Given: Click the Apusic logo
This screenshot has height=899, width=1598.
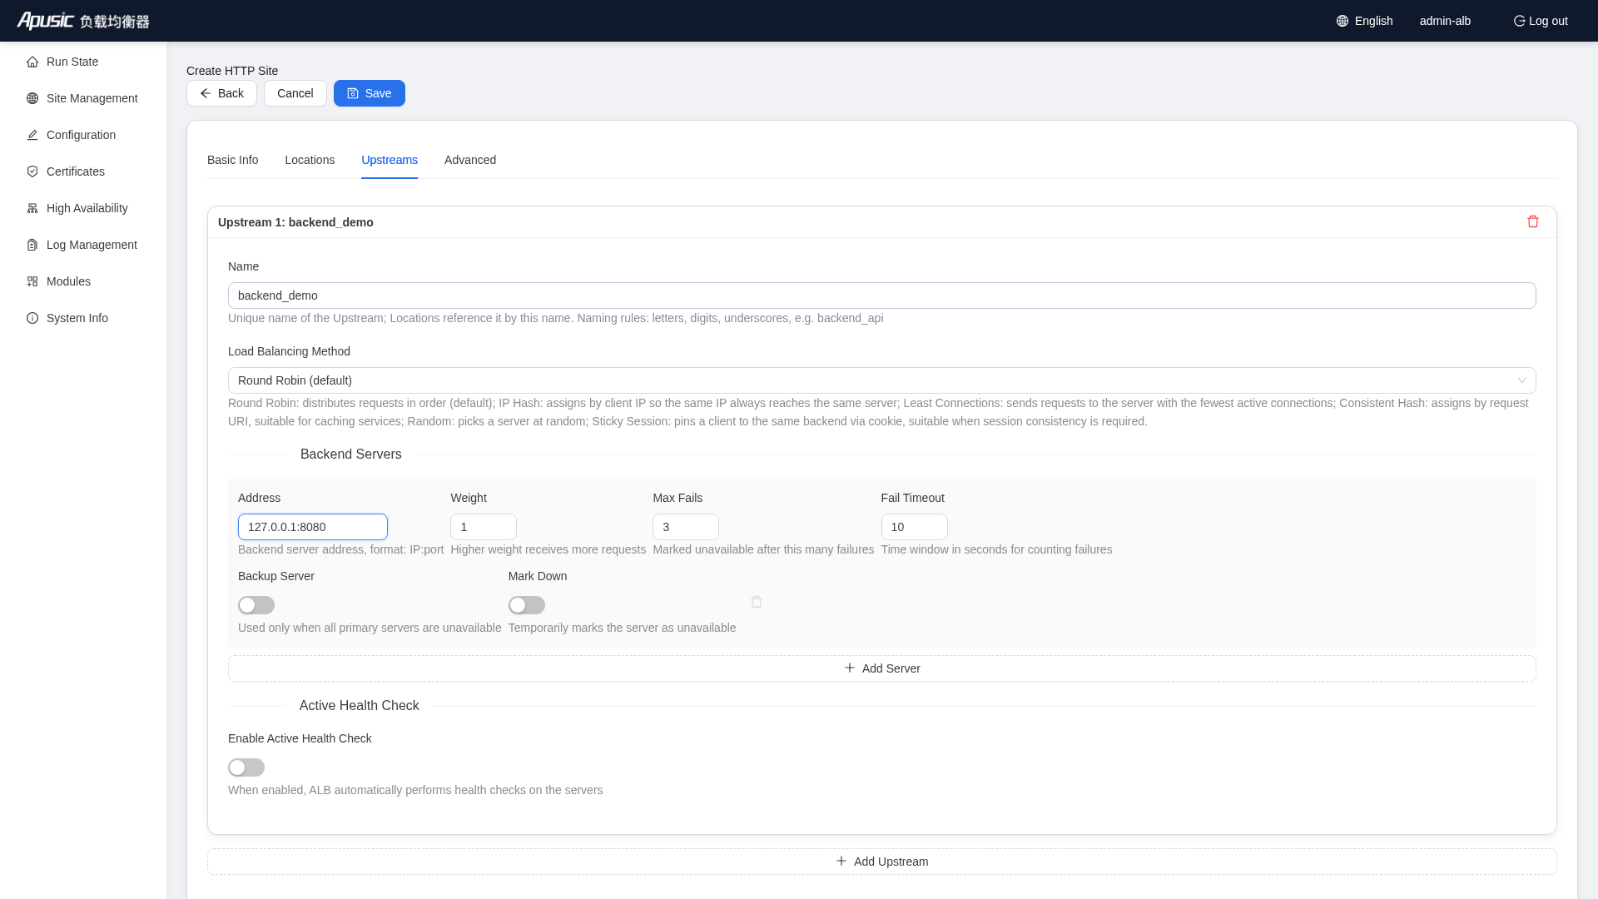Looking at the screenshot, I should pos(83,21).
